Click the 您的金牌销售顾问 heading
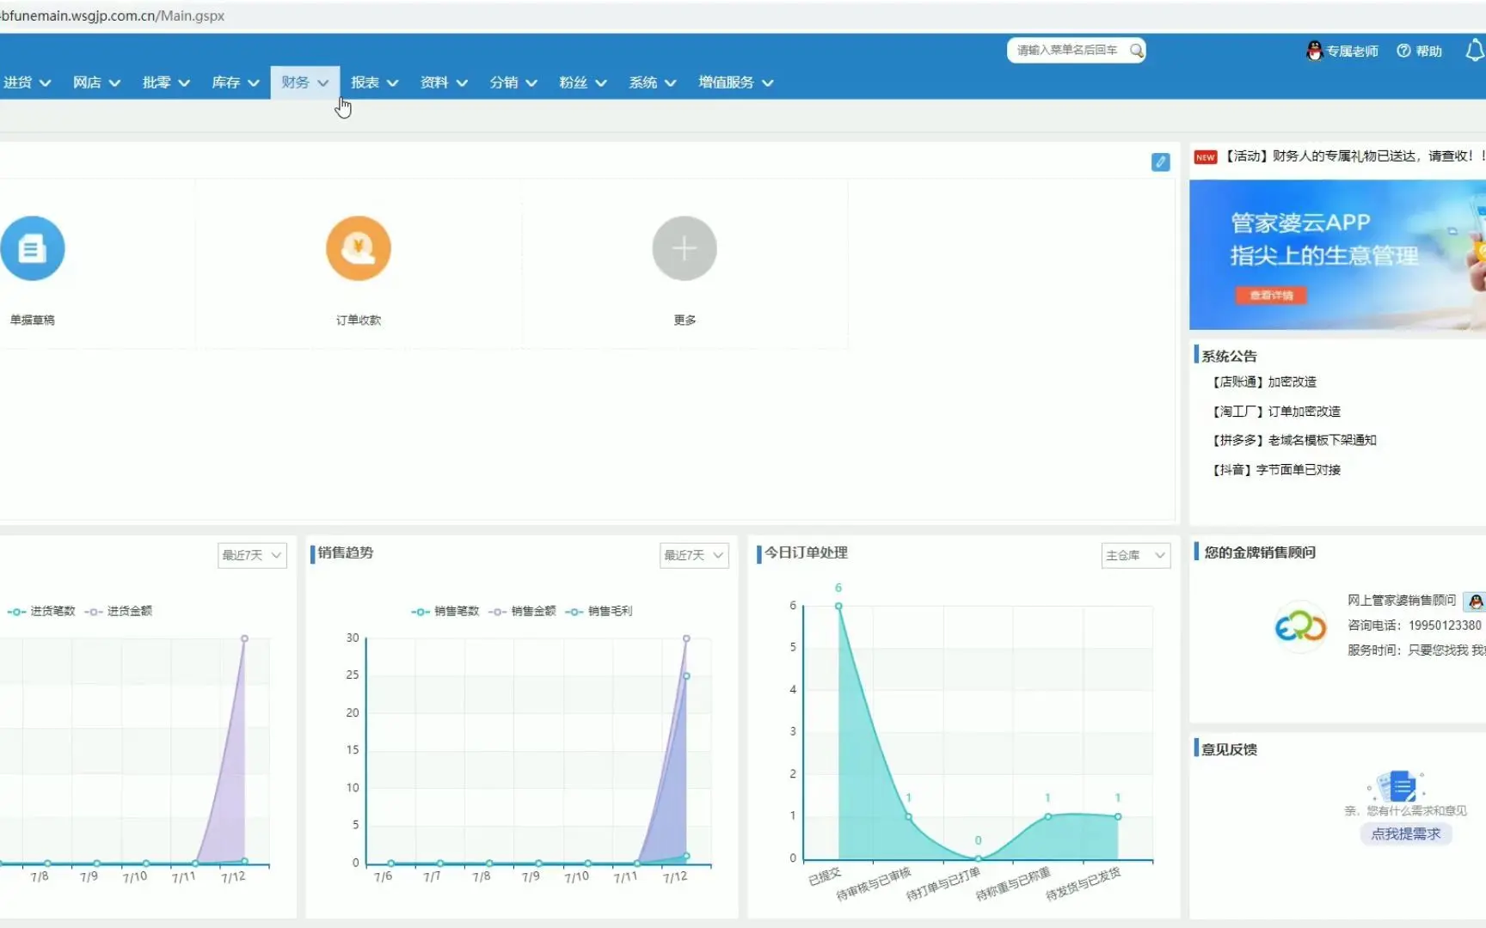Screen dimensions: 1486x928 click(1260, 553)
